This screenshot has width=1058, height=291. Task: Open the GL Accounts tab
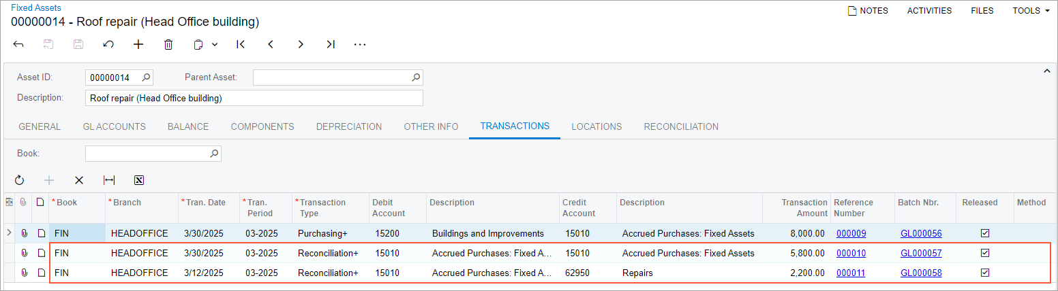[x=114, y=126]
